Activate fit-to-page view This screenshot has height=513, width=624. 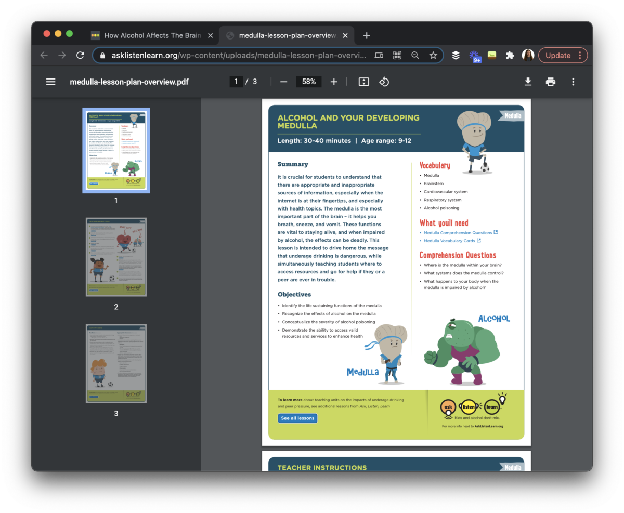click(x=363, y=82)
